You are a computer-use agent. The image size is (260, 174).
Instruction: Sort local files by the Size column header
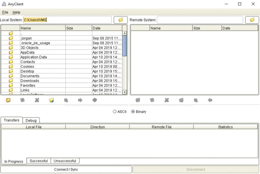79,28
